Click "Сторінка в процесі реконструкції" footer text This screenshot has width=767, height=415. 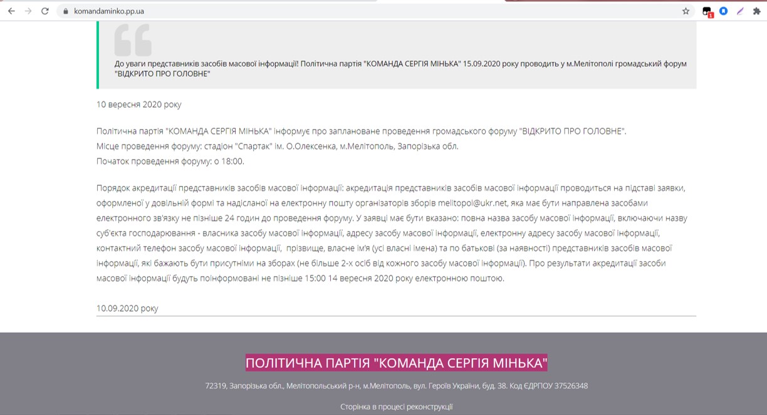click(x=396, y=407)
